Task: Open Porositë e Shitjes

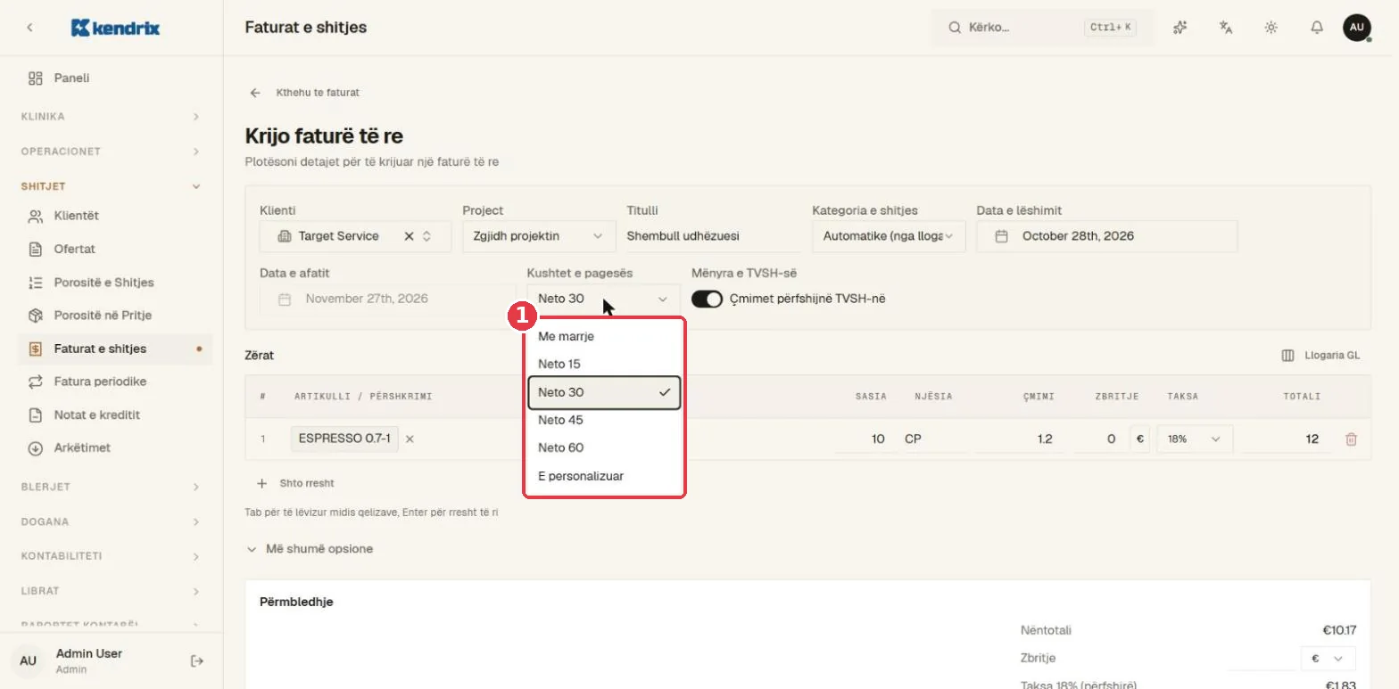Action: pyautogui.click(x=115, y=283)
